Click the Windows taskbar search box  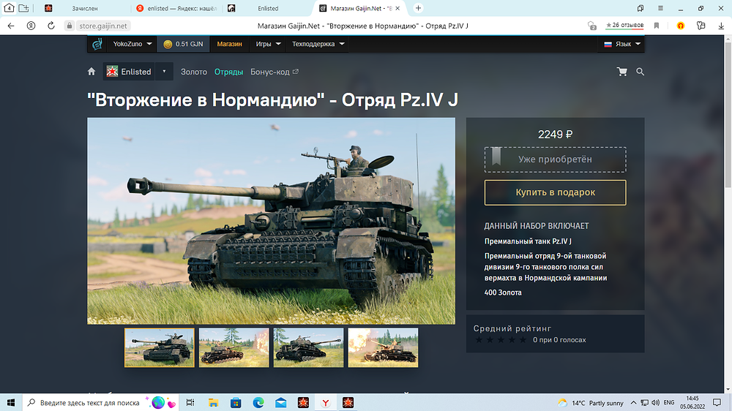point(100,403)
